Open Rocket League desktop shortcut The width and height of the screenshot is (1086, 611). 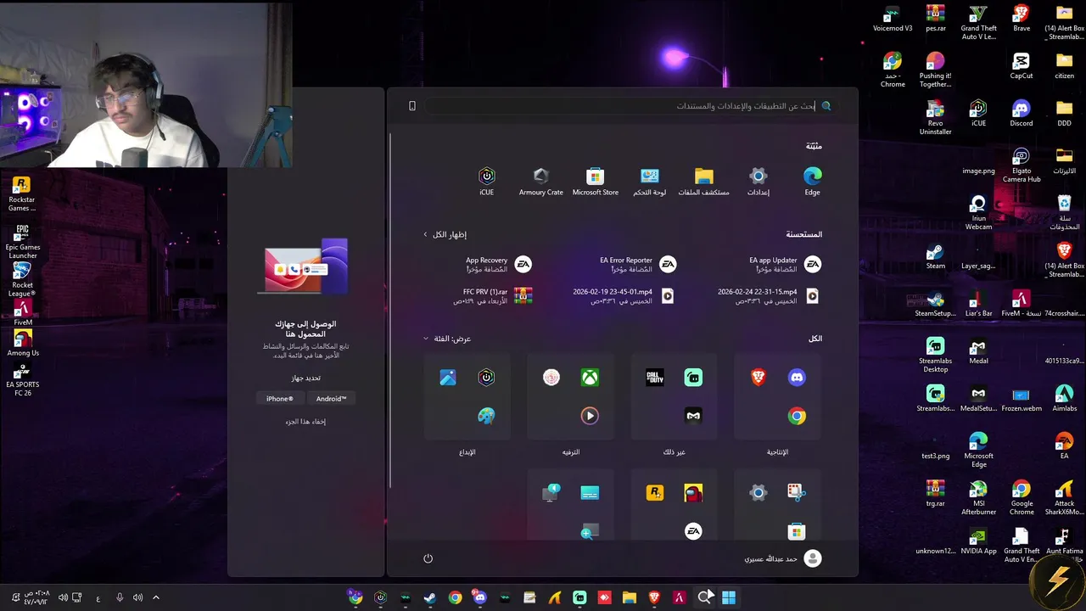coord(22,279)
